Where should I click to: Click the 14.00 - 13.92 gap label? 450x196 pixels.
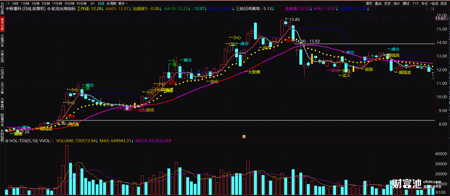(x=307, y=41)
